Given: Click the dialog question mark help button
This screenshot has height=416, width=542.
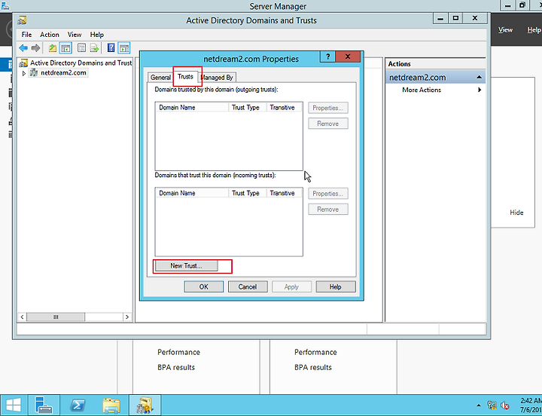Looking at the screenshot, I should pos(327,57).
